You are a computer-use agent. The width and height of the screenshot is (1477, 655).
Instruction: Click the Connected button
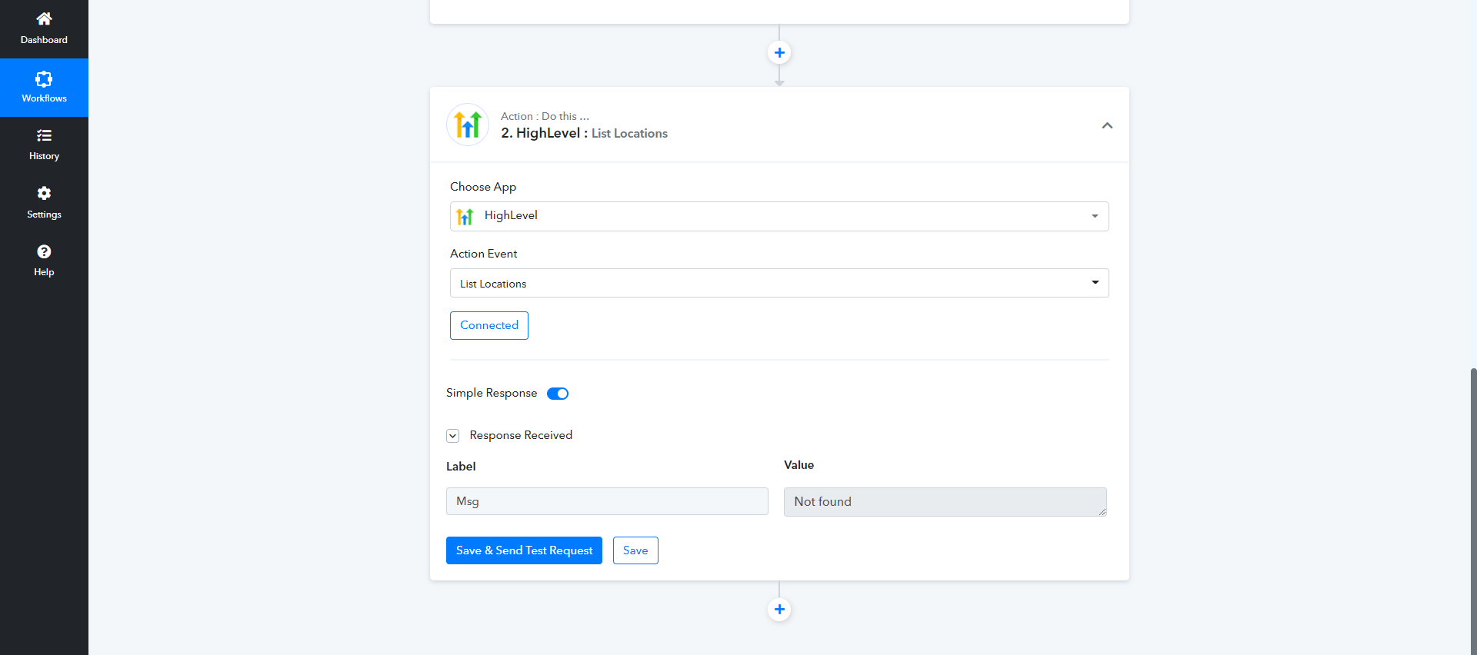pyautogui.click(x=489, y=325)
